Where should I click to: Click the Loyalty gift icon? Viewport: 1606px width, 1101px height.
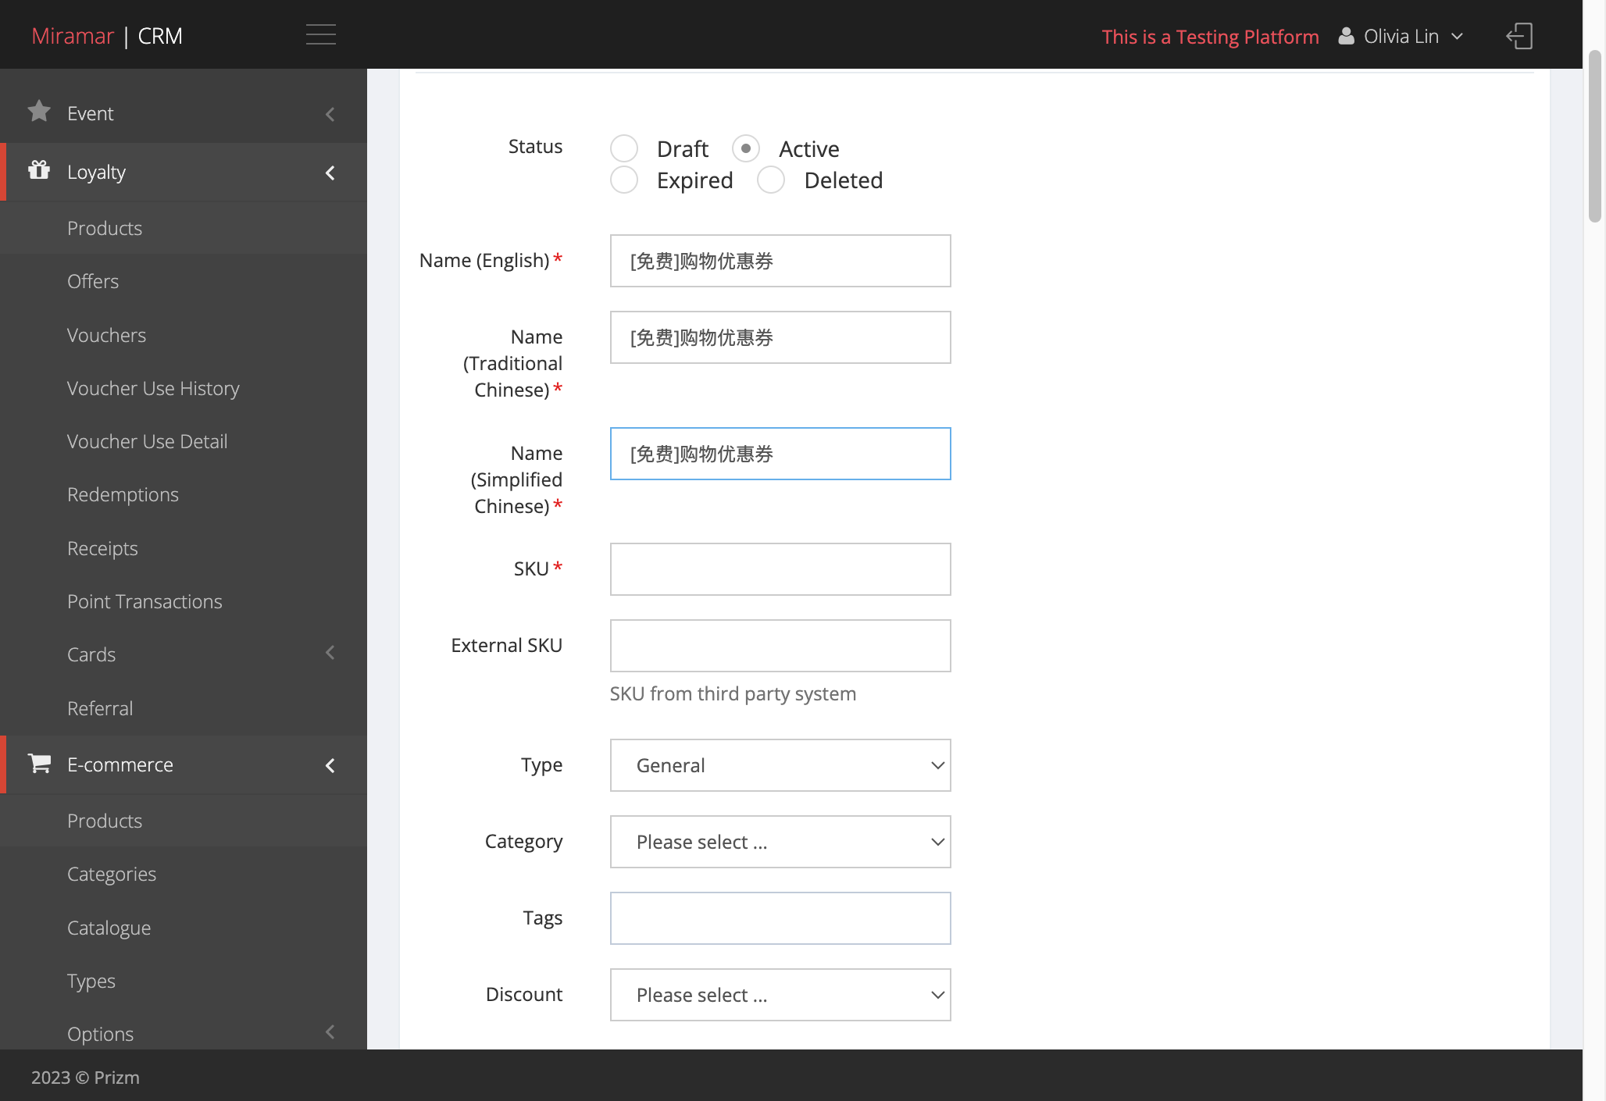pyautogui.click(x=39, y=170)
